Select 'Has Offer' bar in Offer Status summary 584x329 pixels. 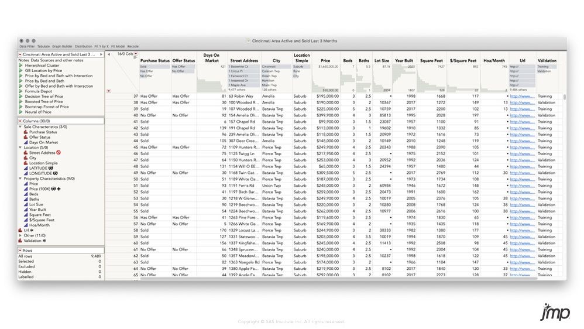coord(183,67)
